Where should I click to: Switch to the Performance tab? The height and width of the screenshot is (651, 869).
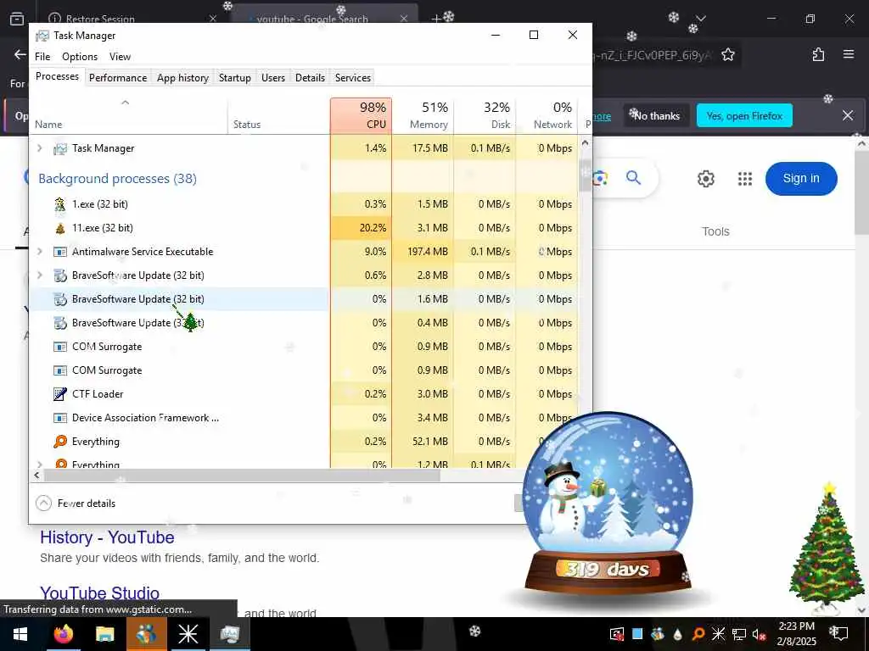point(118,77)
